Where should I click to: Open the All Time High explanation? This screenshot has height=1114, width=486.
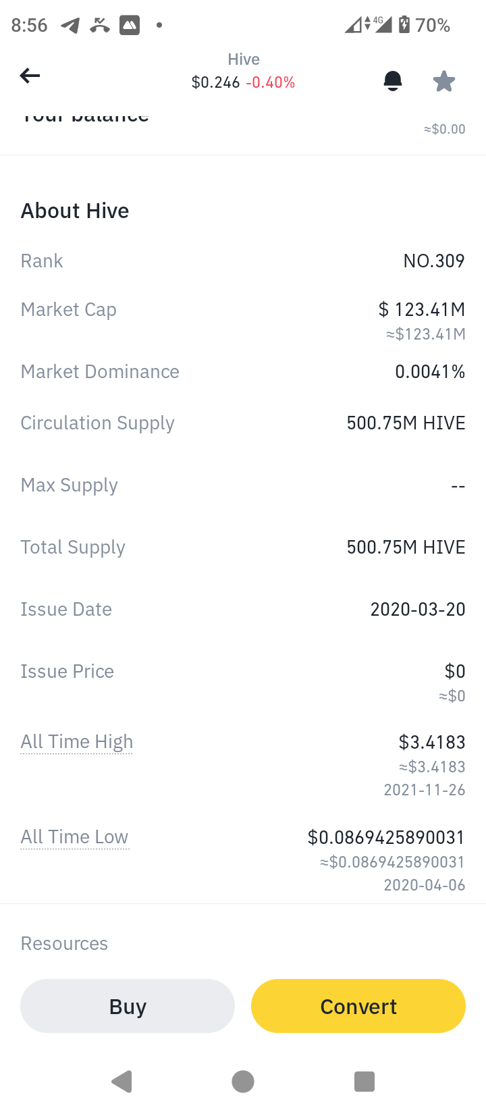pyautogui.click(x=77, y=742)
